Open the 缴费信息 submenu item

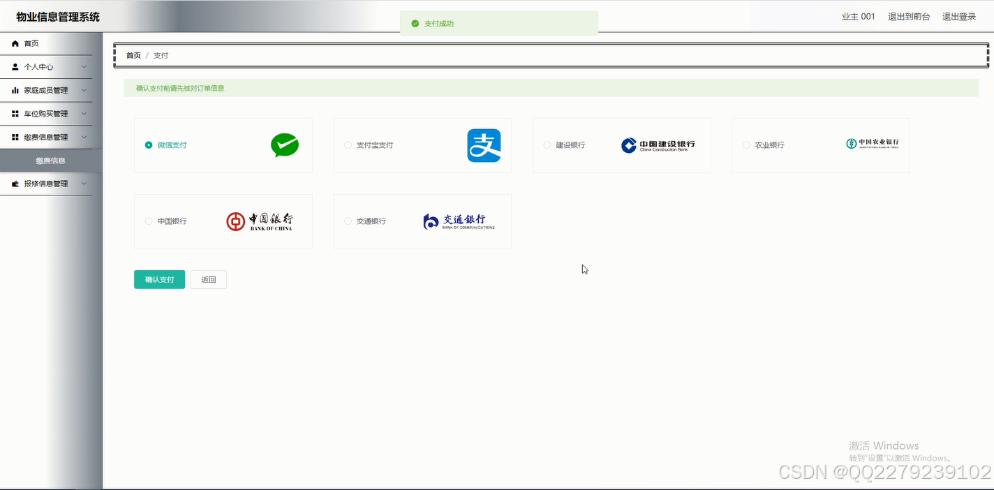[x=51, y=161]
